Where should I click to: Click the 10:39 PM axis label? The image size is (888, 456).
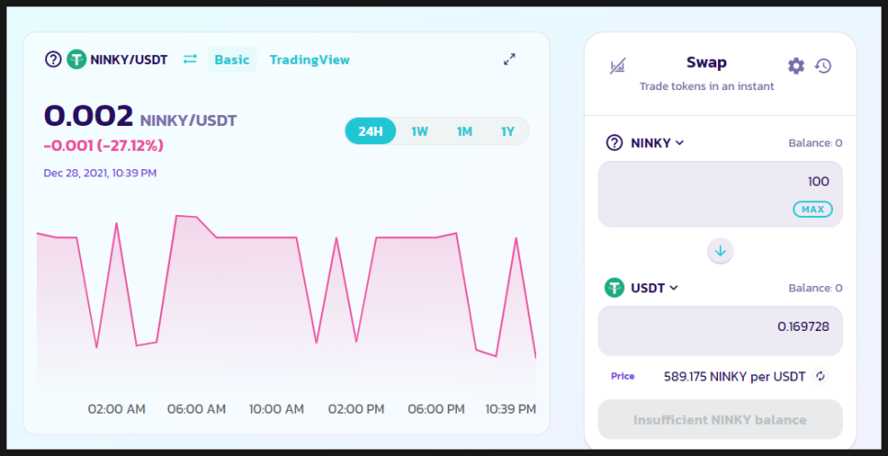click(x=511, y=409)
